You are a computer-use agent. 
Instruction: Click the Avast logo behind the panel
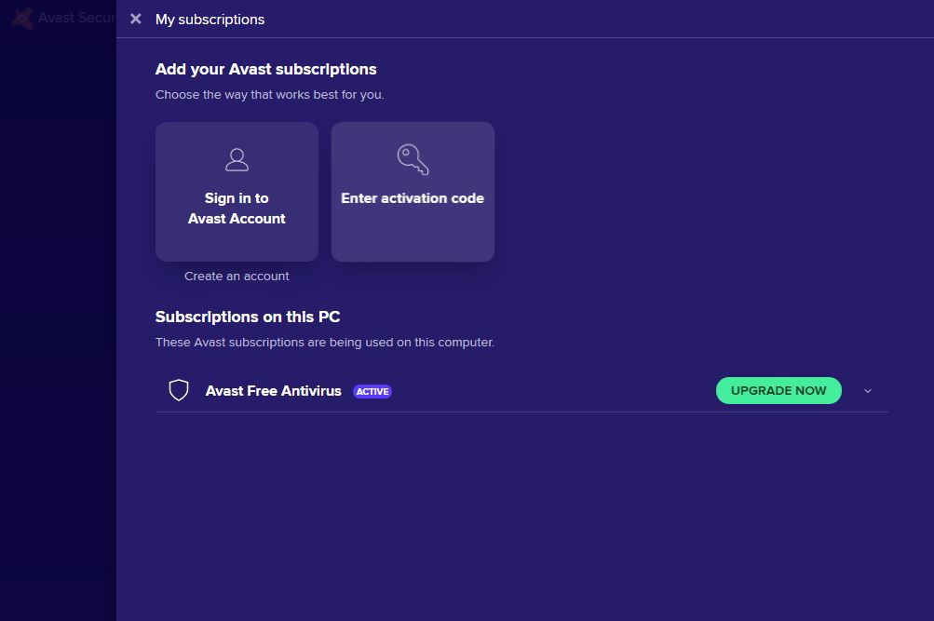coord(22,19)
